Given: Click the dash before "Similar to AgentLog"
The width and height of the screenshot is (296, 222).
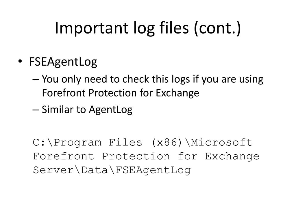Looking at the screenshot, I should [36, 110].
